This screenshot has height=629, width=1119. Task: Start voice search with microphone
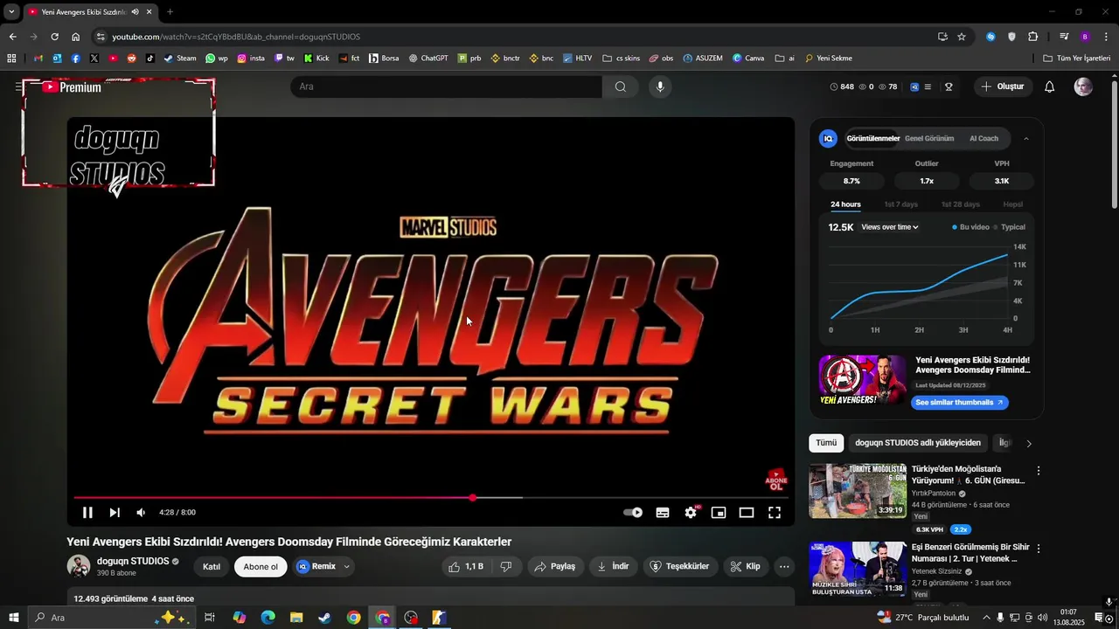click(x=660, y=86)
